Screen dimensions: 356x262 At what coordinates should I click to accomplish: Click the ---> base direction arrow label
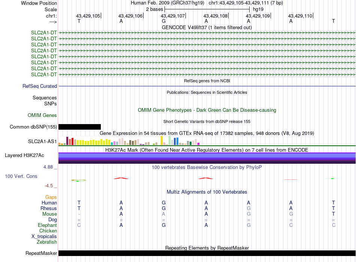point(53,22)
